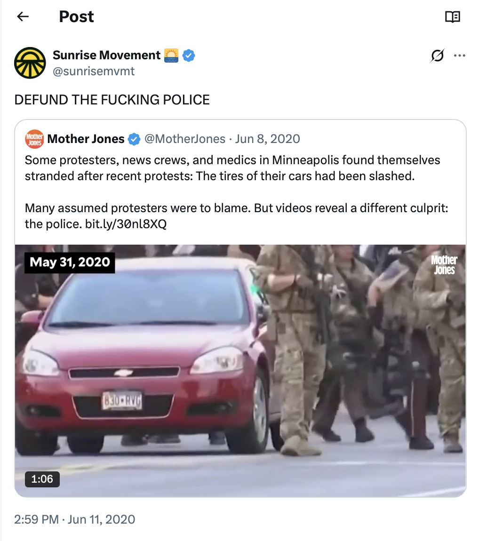
Task: Open the Grok slashed-circle icon
Action: (x=437, y=55)
